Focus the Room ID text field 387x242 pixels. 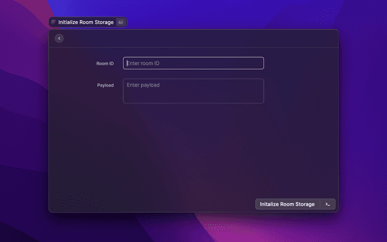pyautogui.click(x=193, y=63)
